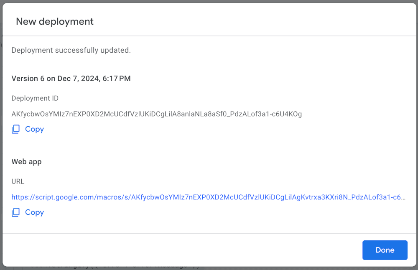Screen dimensions: 418x270
Task: Click the Copy link in the Web app section
Action: pos(34,212)
